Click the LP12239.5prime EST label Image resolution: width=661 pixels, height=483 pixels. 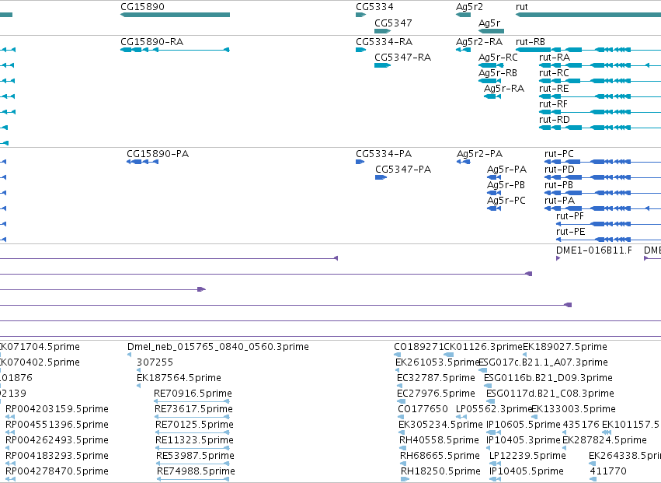point(527,456)
